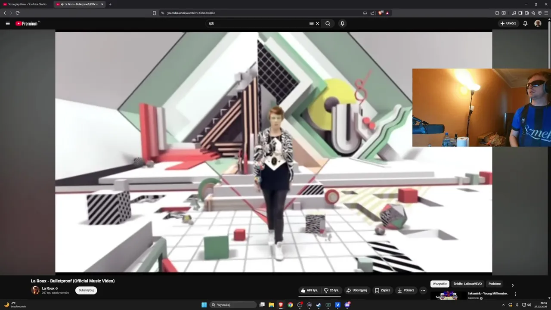Bookmark this page icon in address bar
Image resolution: width=551 pixels, height=310 pixels.
154,13
